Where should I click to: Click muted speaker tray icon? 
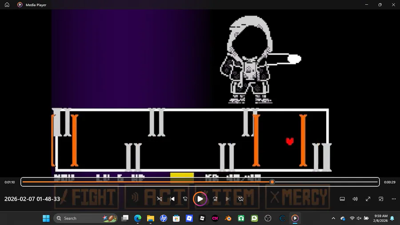click(359, 218)
